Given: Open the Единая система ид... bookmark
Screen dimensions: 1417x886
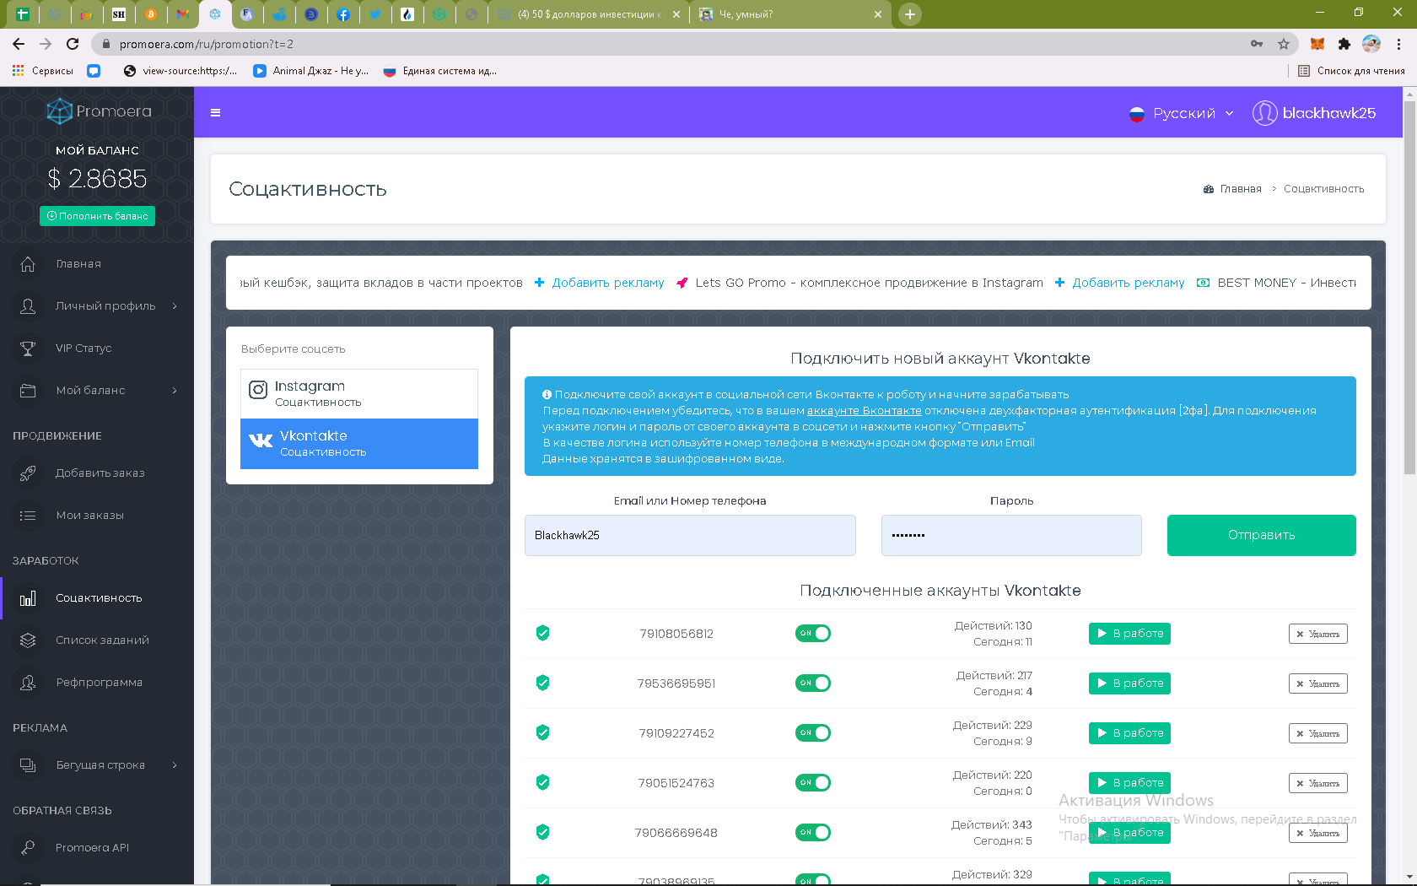Looking at the screenshot, I should pyautogui.click(x=440, y=71).
